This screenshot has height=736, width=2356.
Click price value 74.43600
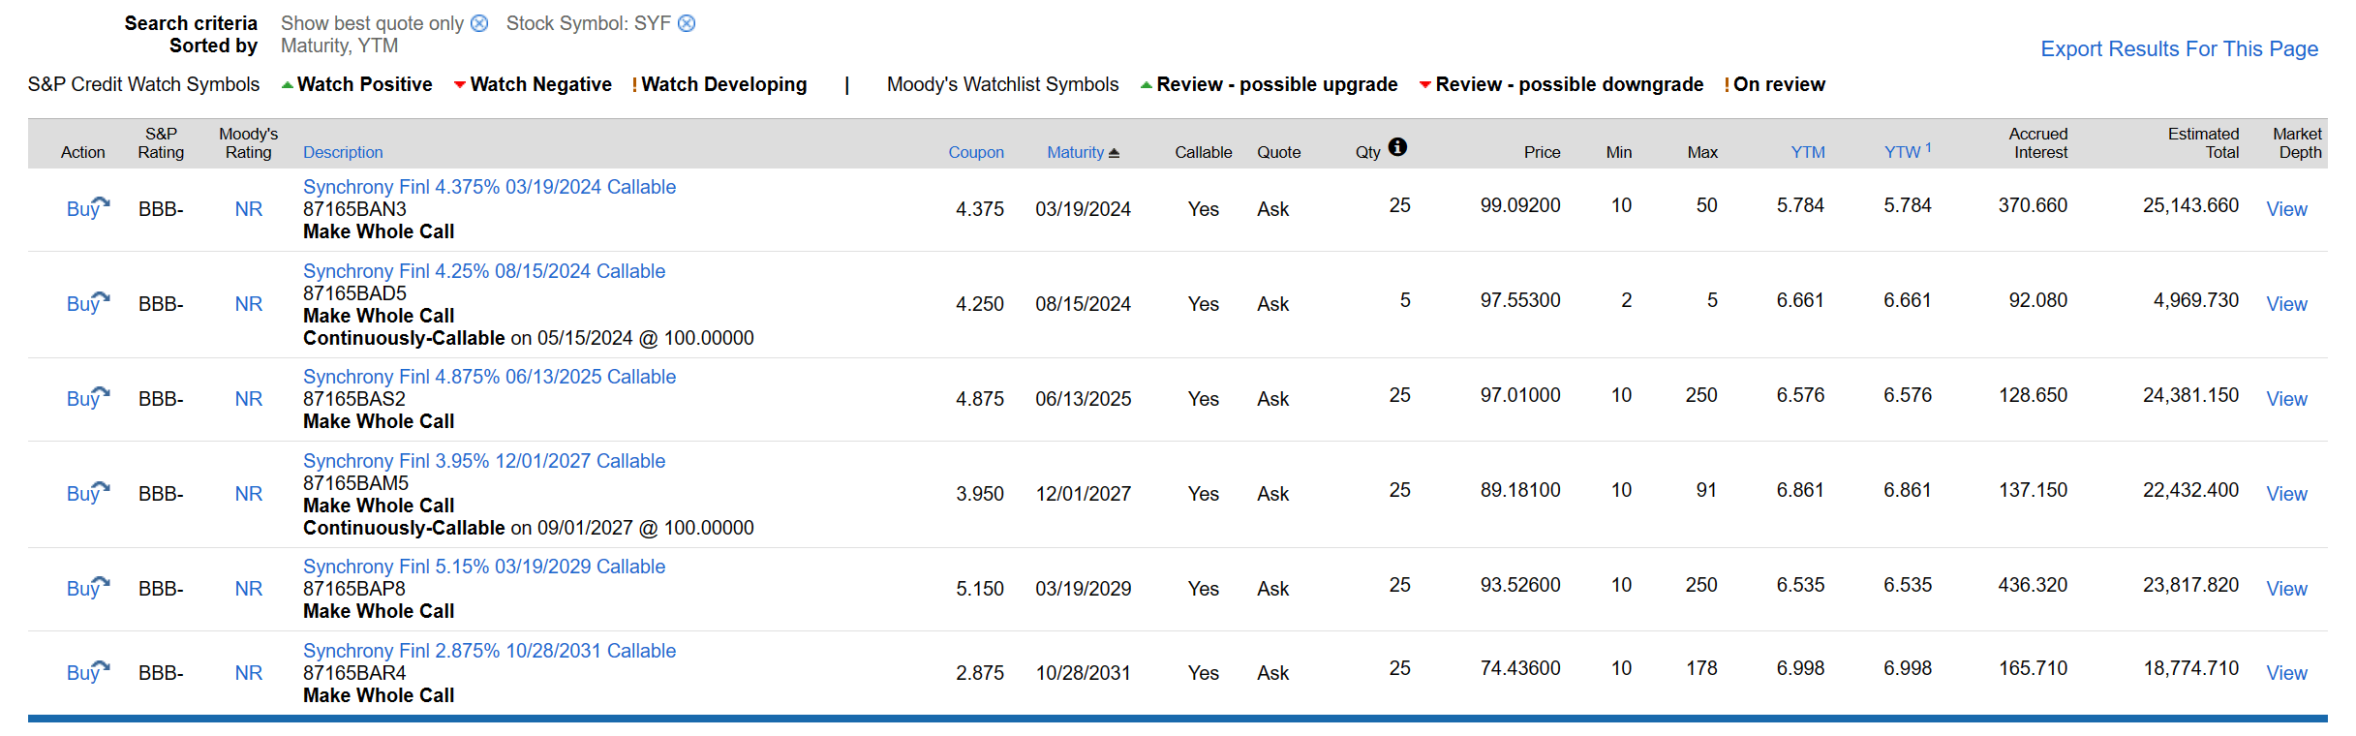click(x=1520, y=668)
